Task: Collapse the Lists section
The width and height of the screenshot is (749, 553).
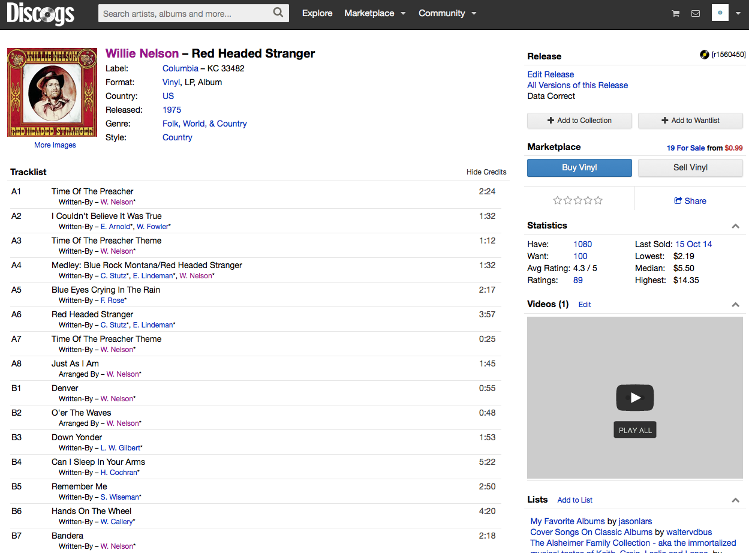Action: coord(736,500)
